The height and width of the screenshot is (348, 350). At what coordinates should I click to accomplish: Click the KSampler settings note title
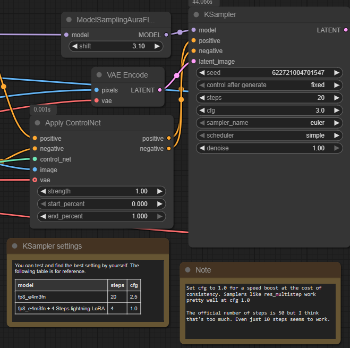52,246
